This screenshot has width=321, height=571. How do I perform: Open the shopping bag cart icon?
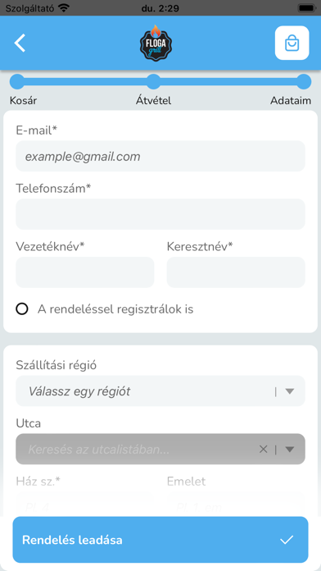[x=292, y=43]
